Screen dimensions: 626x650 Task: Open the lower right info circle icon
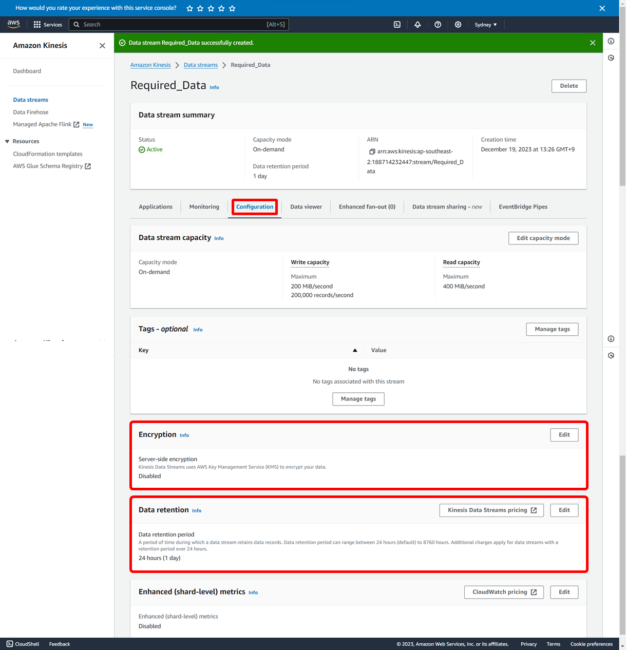[611, 339]
